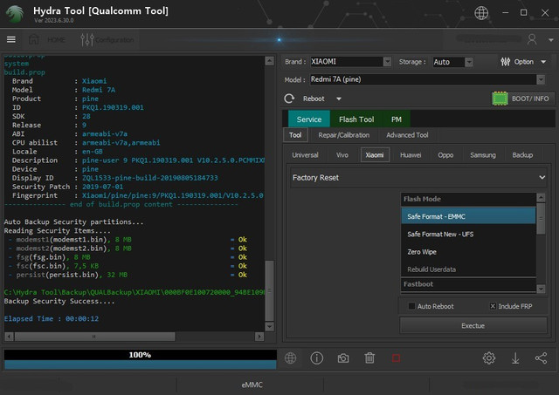Click Flash Mode group header
Screen dimensions: 559x395
468,199
